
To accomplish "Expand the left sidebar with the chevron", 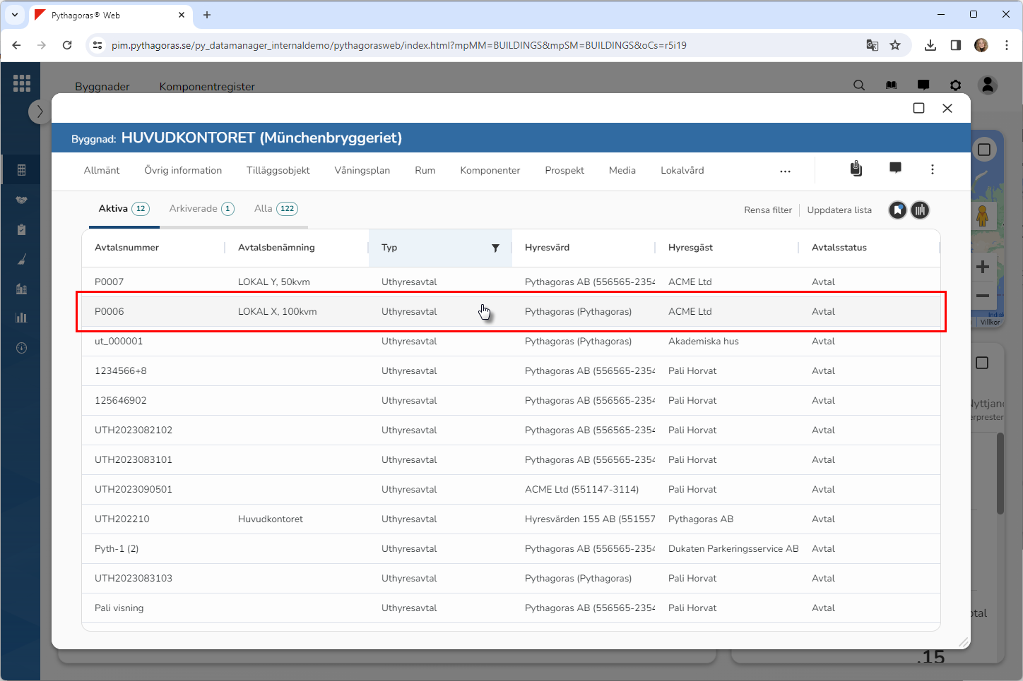I will point(40,112).
